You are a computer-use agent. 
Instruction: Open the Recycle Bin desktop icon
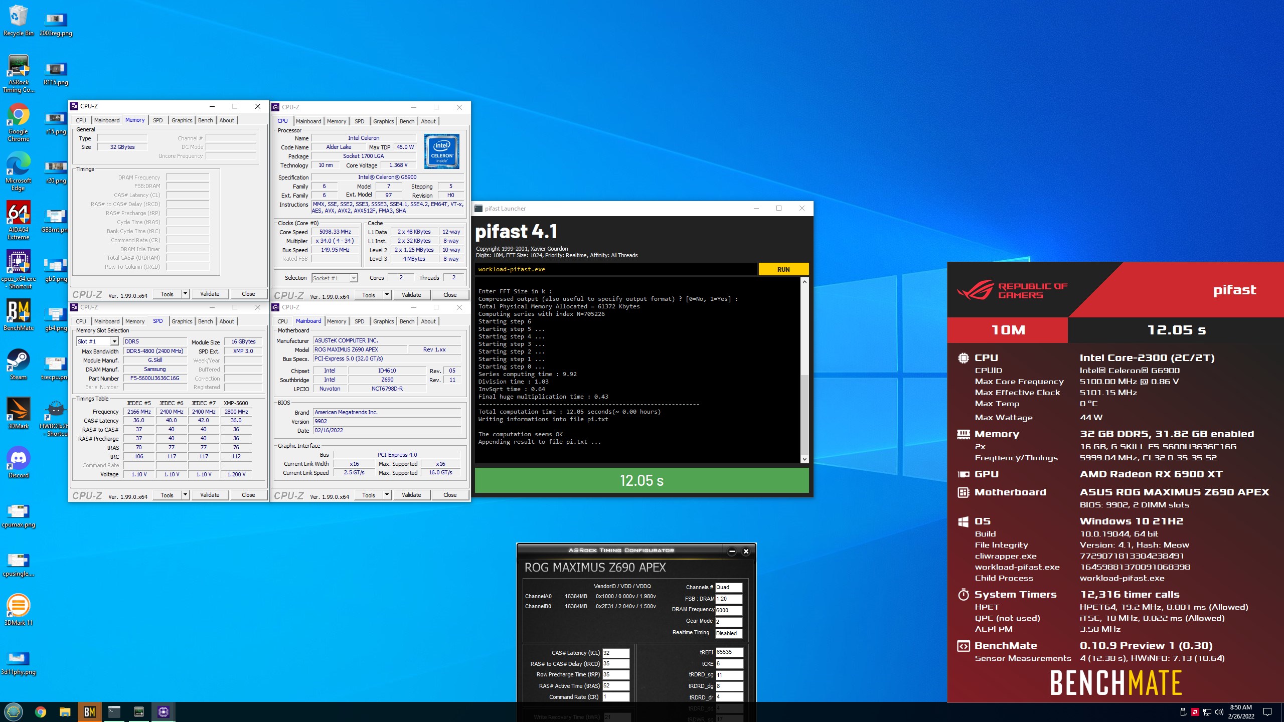click(x=18, y=20)
